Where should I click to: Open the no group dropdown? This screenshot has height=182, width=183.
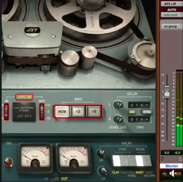point(172,27)
